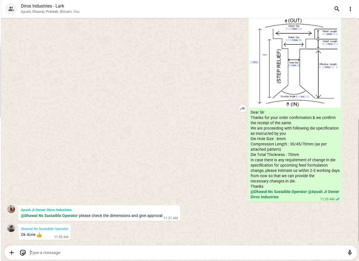Forward the die specification message
Image resolution: width=359 pixels, height=261 pixels.
[x=242, y=109]
